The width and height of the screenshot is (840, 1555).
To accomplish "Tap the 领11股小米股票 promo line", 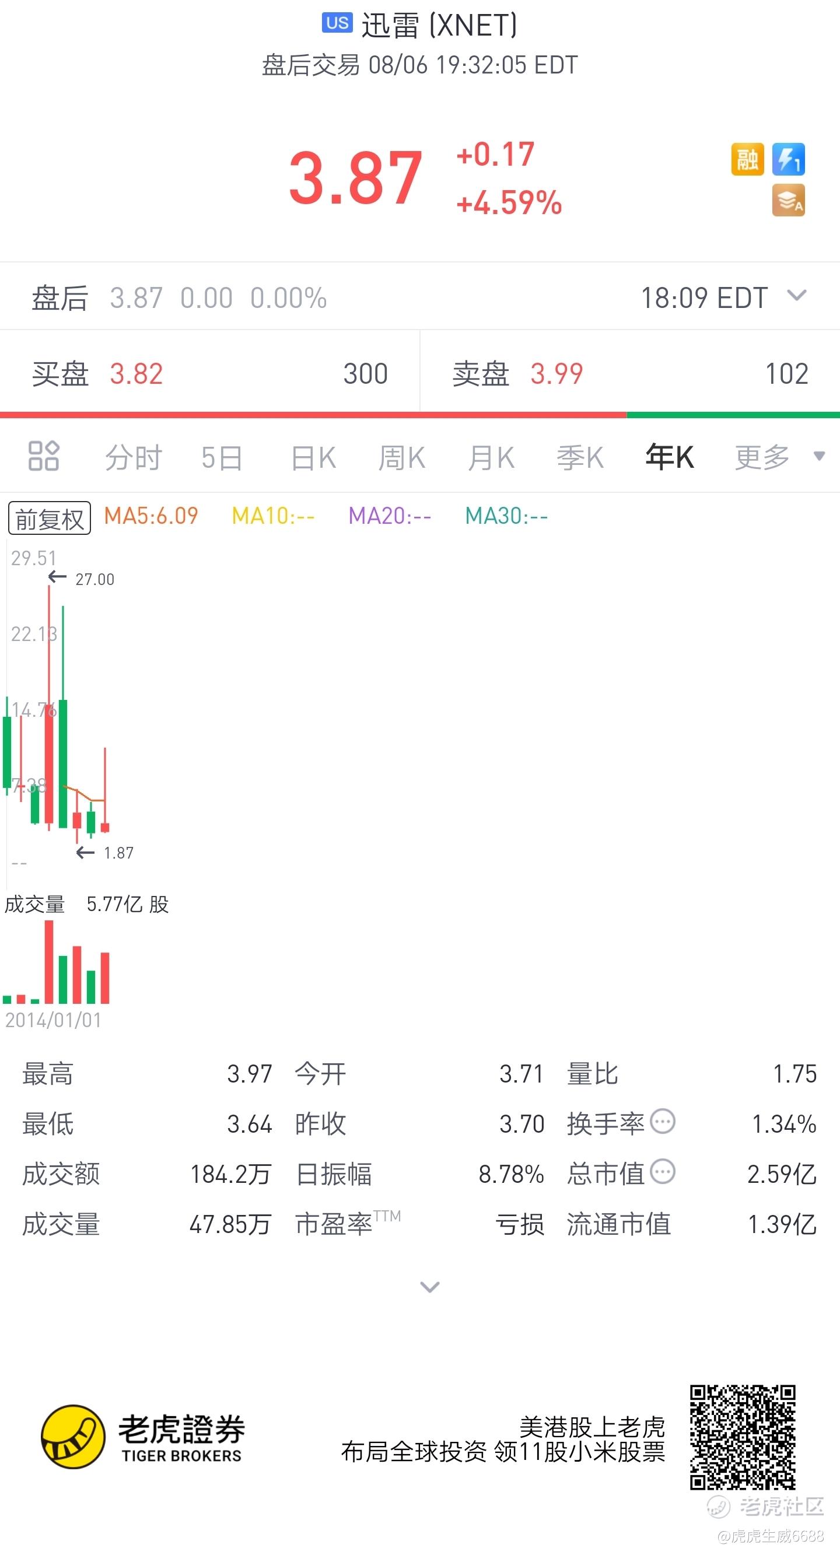I will (x=579, y=1452).
